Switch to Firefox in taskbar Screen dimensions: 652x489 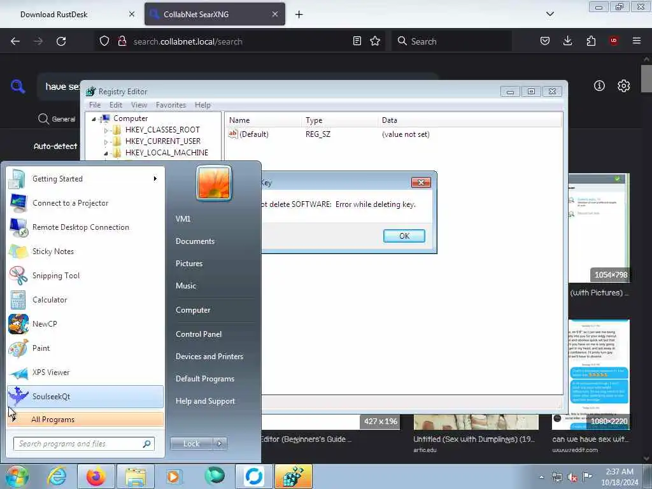click(96, 476)
